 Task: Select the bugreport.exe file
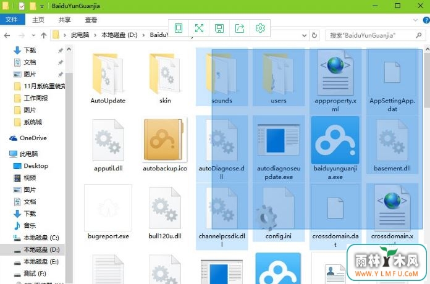pyautogui.click(x=108, y=212)
